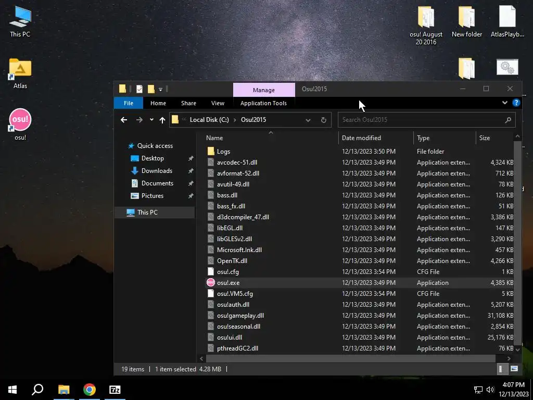
Task: Click Local Disk (C:) in address bar
Action: [x=209, y=120]
